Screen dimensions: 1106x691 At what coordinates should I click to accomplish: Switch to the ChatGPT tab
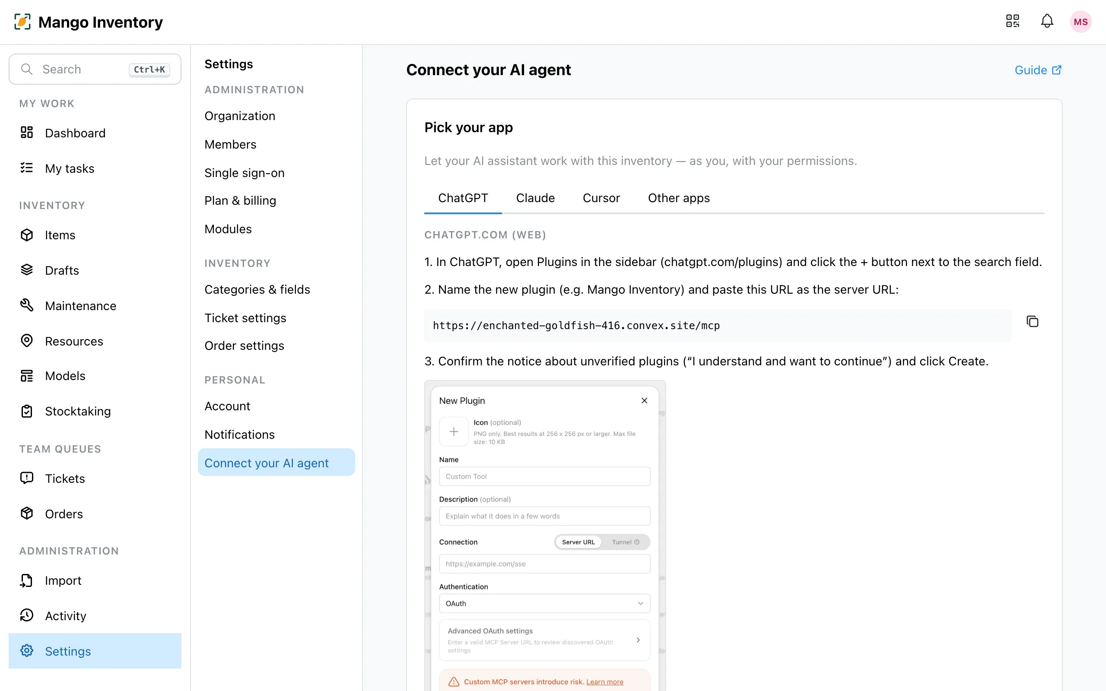tap(463, 198)
